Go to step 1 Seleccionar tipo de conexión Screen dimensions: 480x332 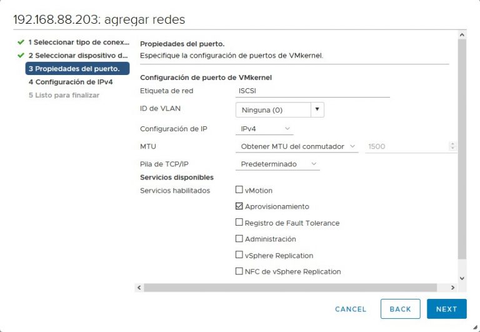[79, 43]
